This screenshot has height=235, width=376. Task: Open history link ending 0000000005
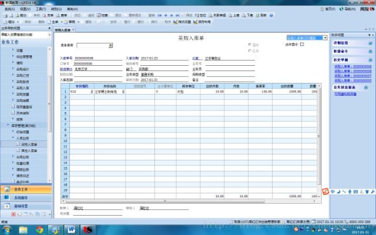coord(352,80)
